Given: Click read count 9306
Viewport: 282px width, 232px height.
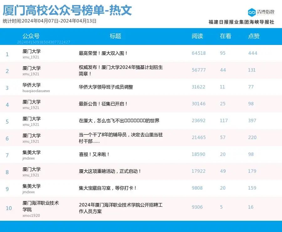Looking at the screenshot, I should (197, 207).
